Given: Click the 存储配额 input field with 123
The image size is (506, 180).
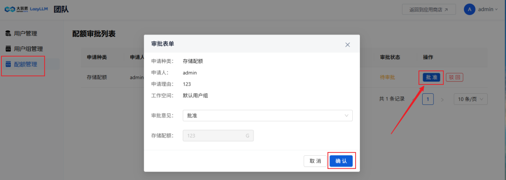Looking at the screenshot, I should pyautogui.click(x=218, y=136).
